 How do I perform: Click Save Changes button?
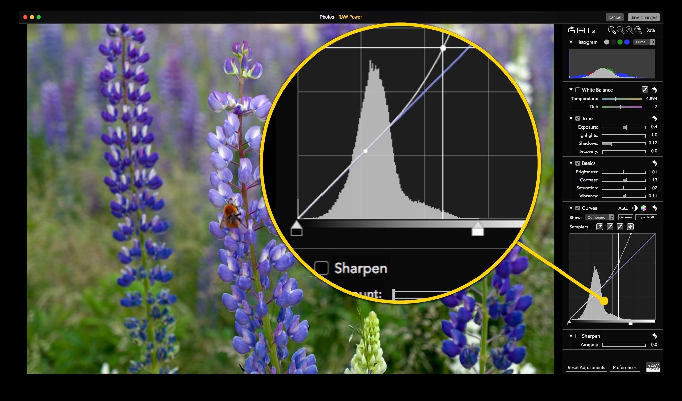644,17
